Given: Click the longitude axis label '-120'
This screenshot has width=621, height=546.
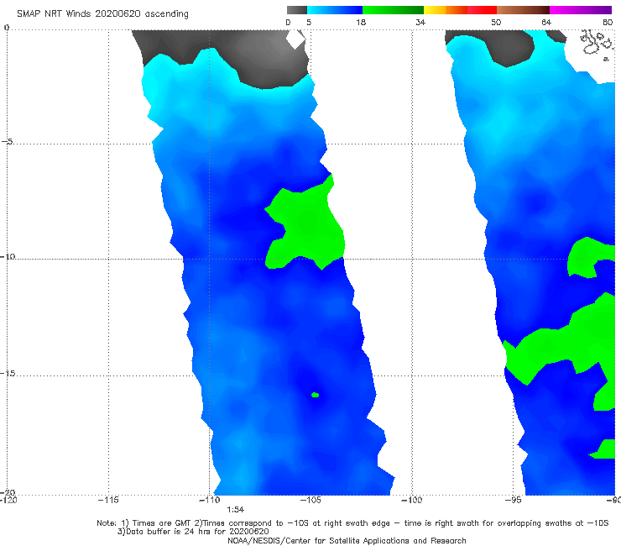Looking at the screenshot, I should tap(8, 500).
